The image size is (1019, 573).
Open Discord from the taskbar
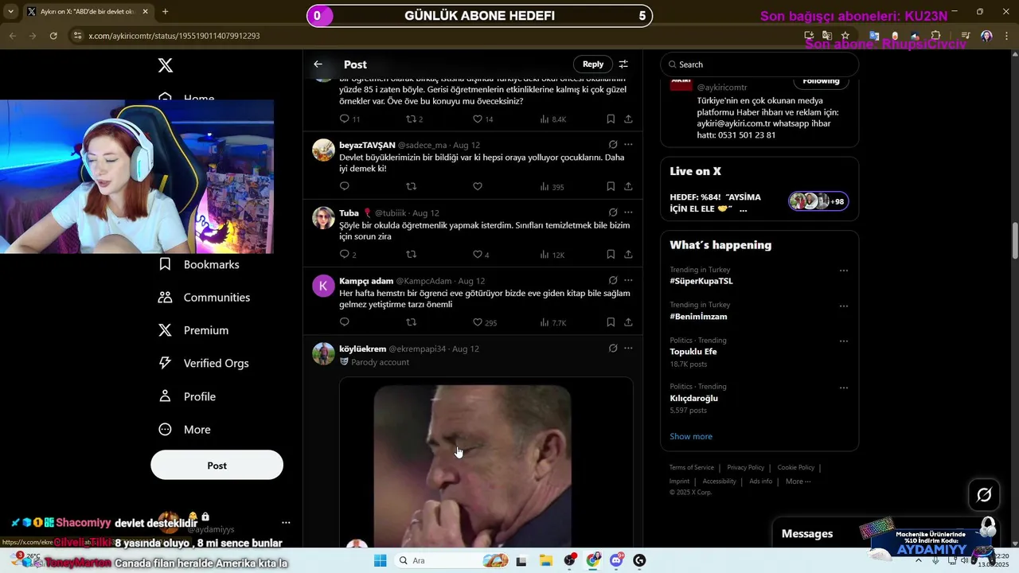pos(616,560)
